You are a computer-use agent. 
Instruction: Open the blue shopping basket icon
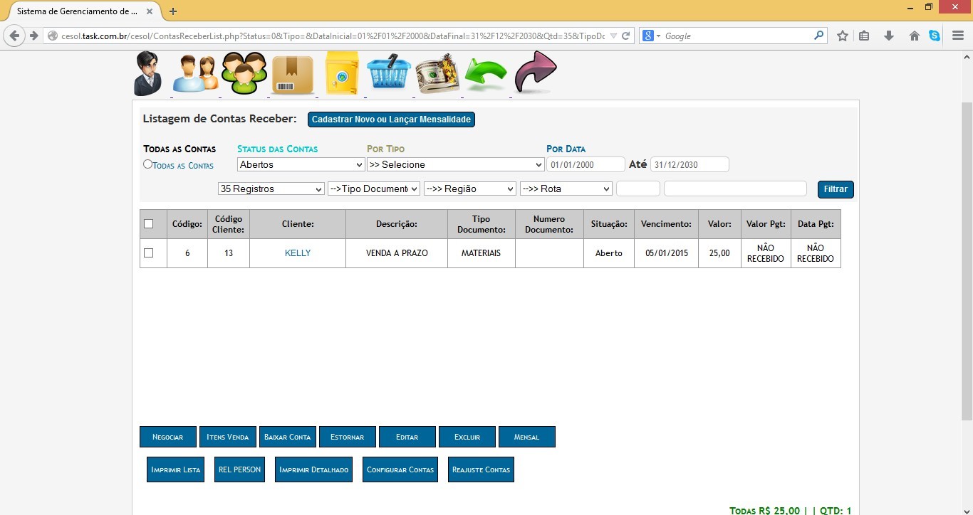[389, 73]
